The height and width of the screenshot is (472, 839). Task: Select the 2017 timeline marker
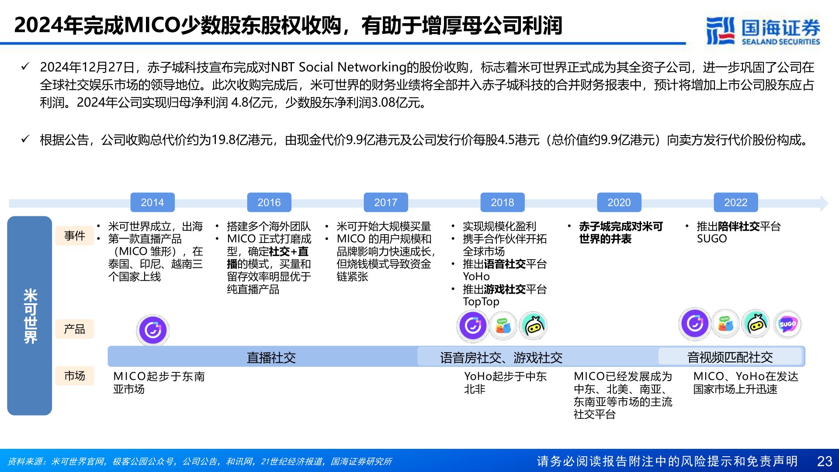(x=386, y=202)
